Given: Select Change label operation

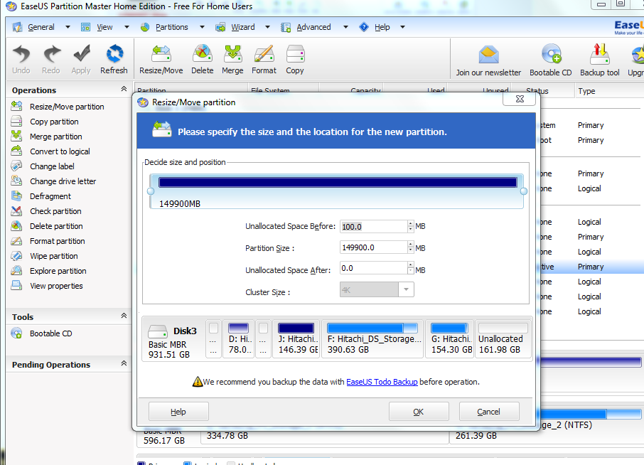Looking at the screenshot, I should click(x=43, y=166).
